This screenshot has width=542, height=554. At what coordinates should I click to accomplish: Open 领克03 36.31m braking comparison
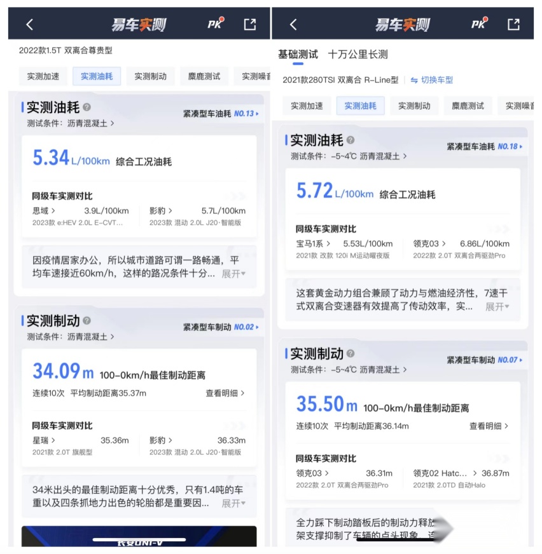coord(344,478)
